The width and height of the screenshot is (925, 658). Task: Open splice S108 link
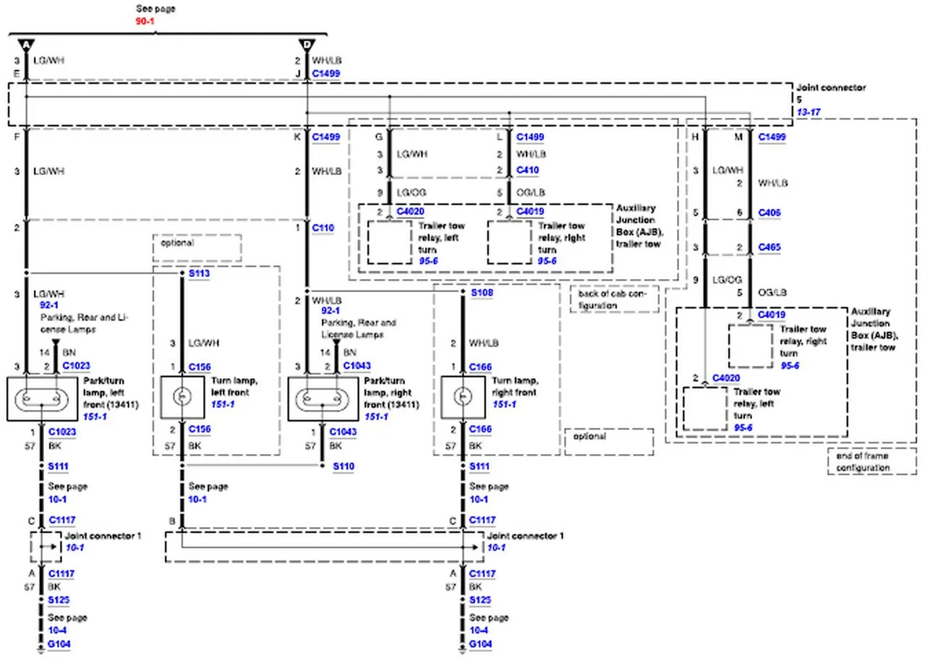pos(482,293)
